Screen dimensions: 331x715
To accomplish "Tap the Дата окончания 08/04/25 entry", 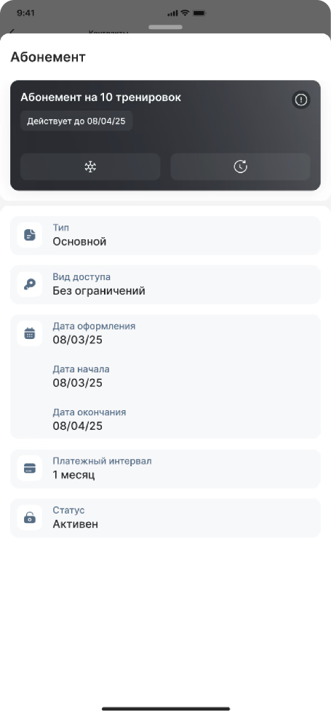I will tap(89, 420).
